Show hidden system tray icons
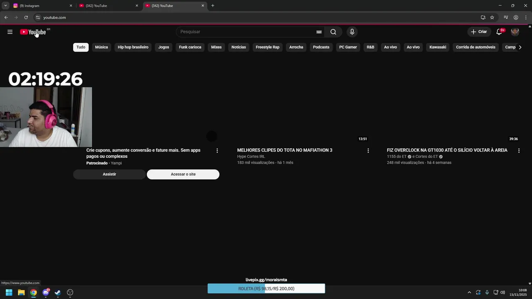Screen dimensions: 532x299 point(469,292)
